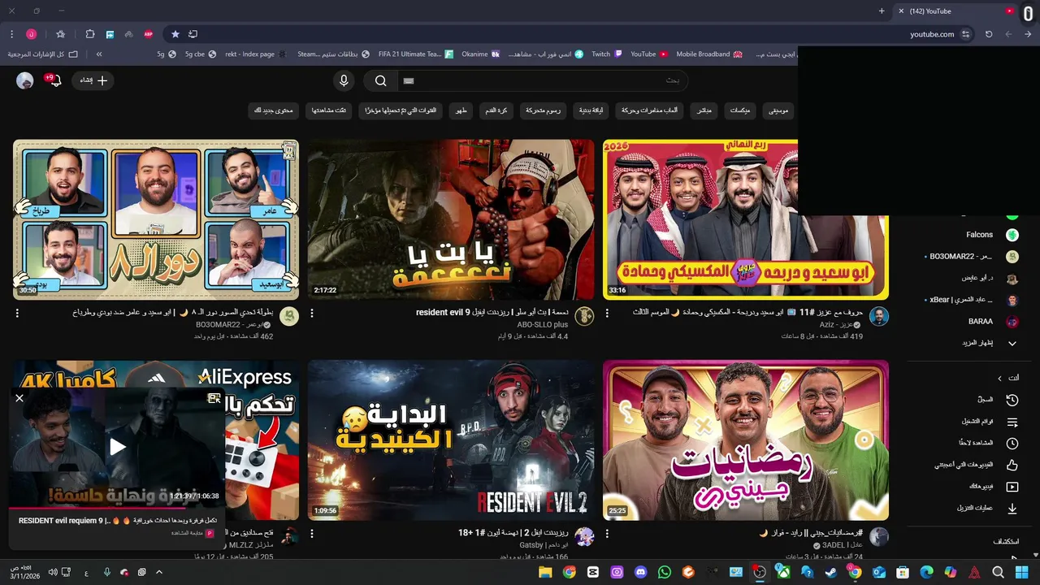Expand the miniplayer to full page
This screenshot has width=1040, height=585.
pyautogui.click(x=214, y=398)
